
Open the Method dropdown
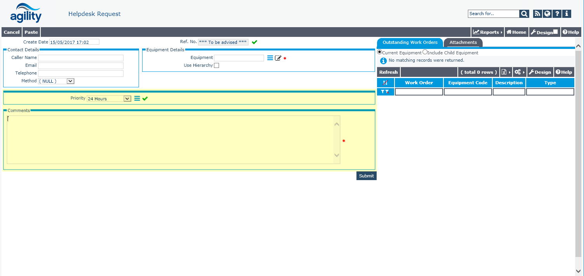70,81
